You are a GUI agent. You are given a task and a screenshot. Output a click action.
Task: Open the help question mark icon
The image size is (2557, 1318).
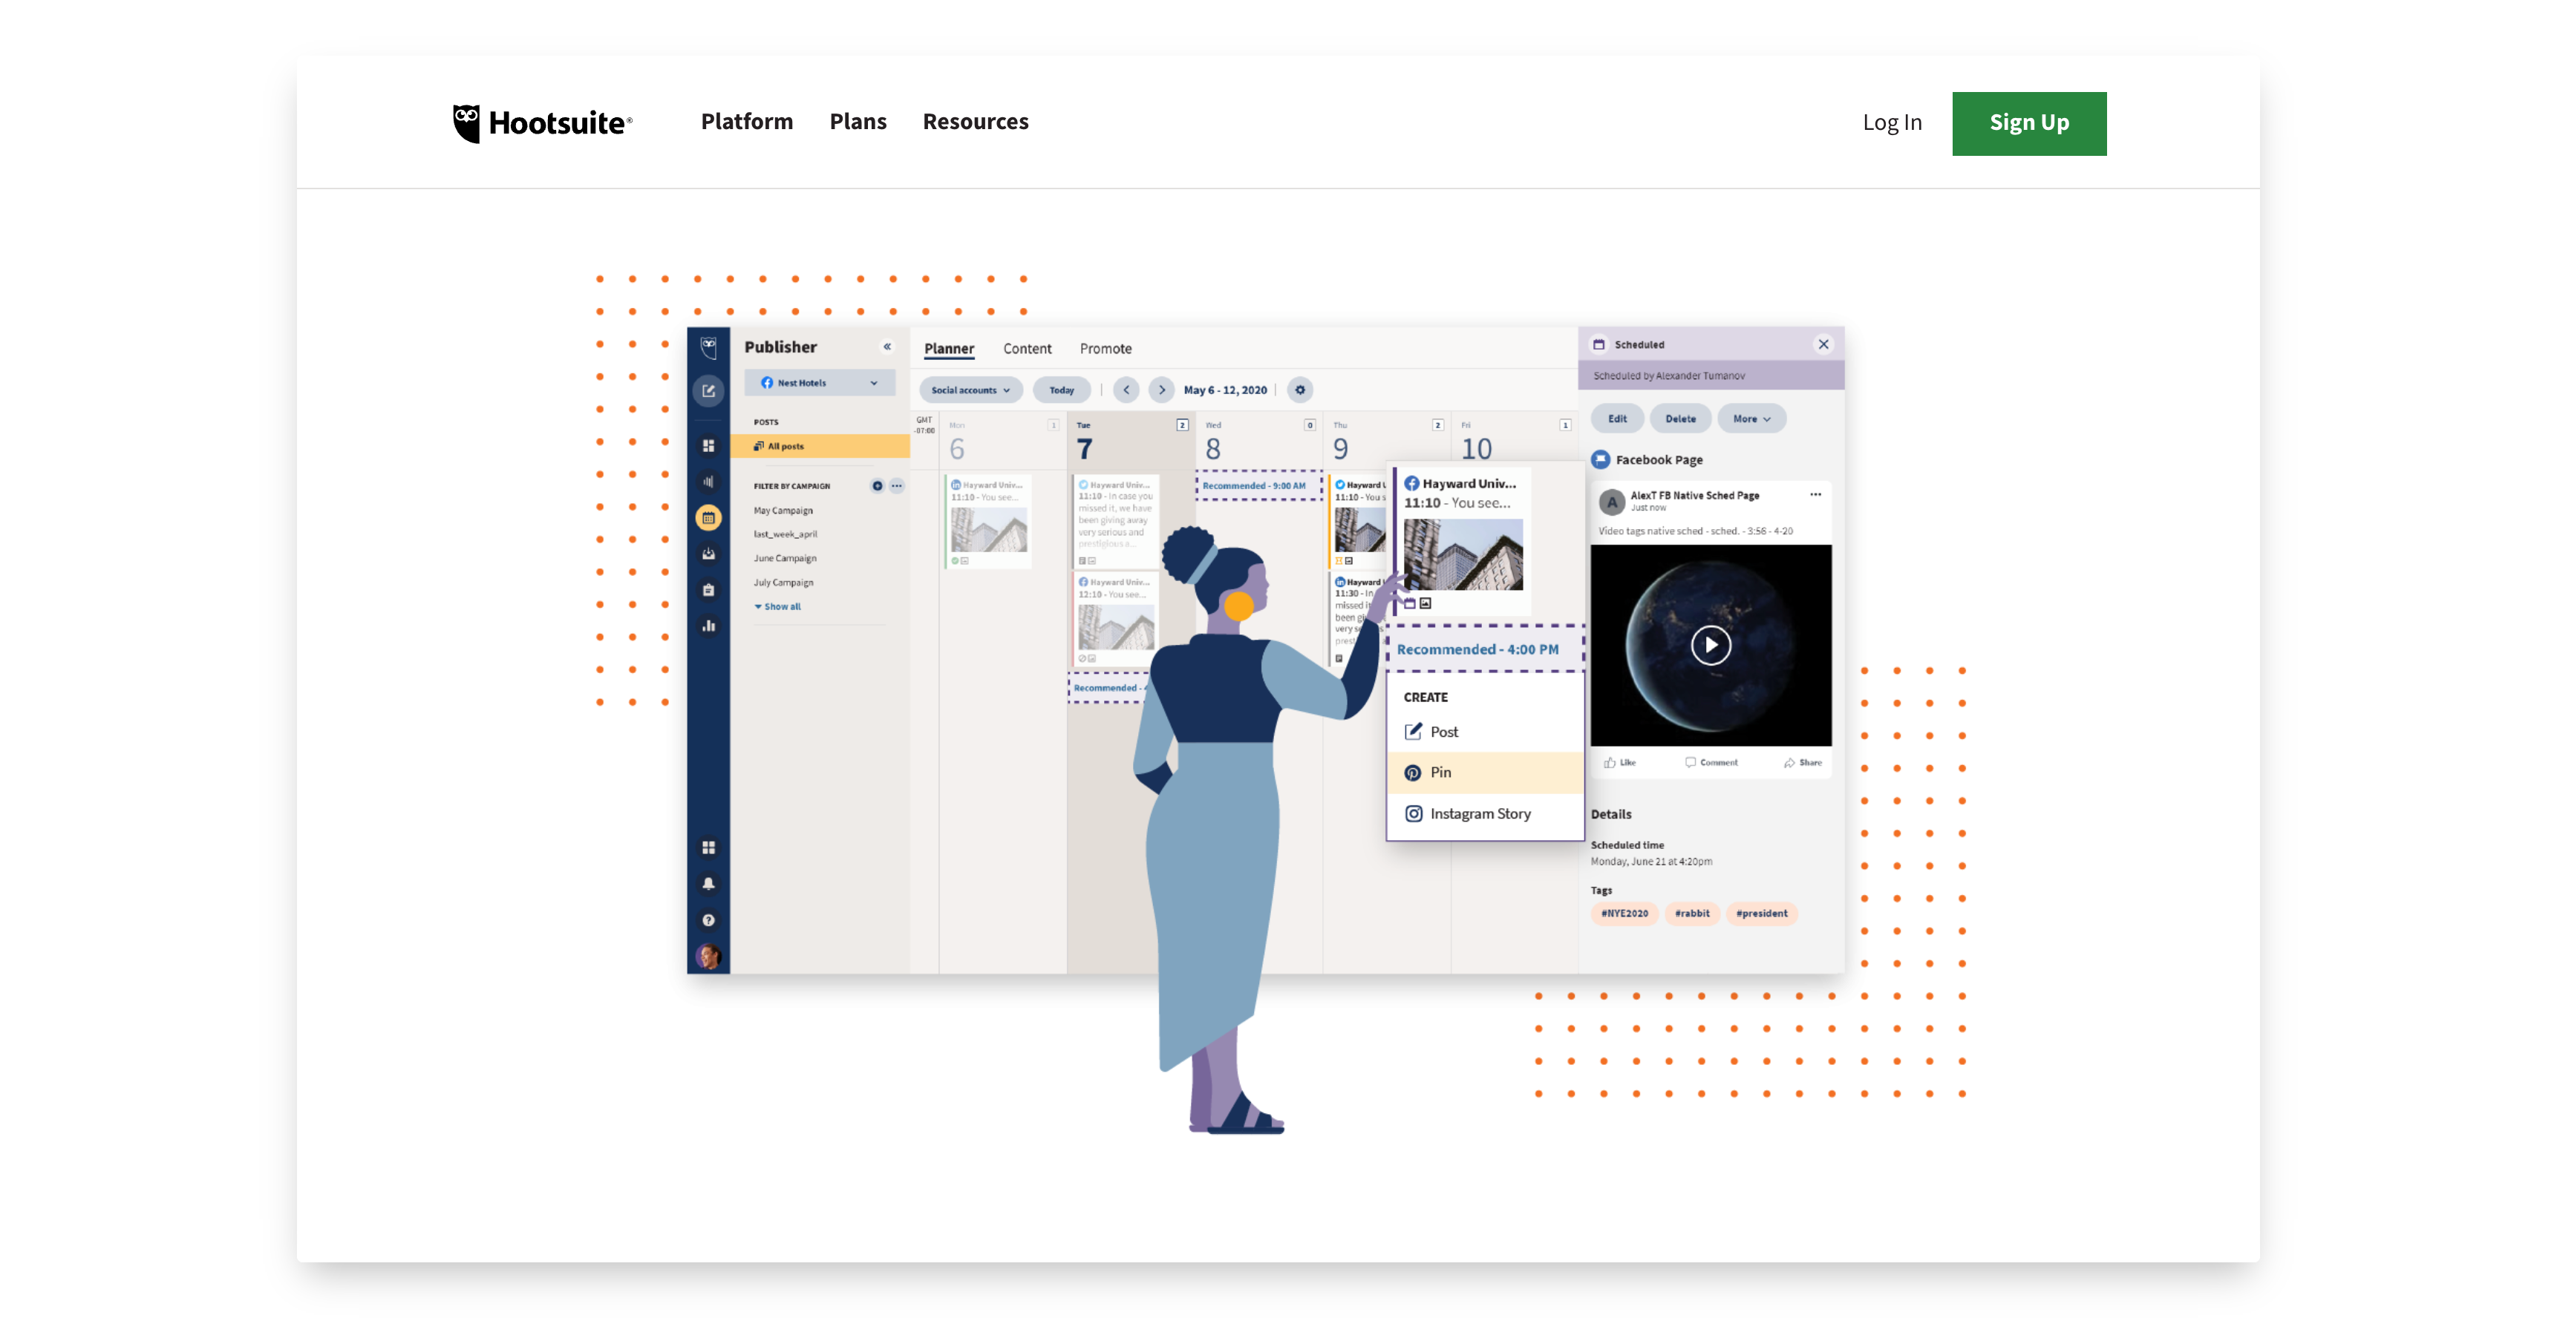tap(709, 920)
